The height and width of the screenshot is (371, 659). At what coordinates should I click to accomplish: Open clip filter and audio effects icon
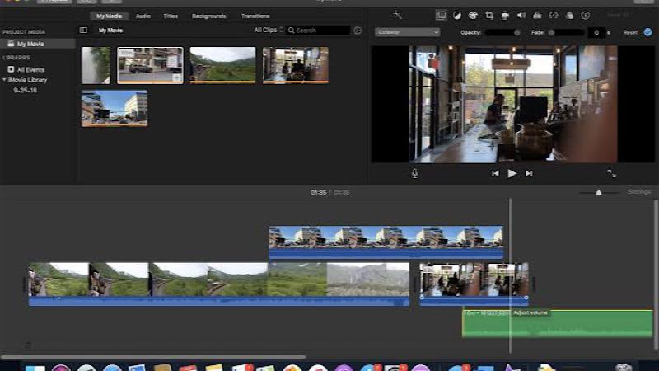click(569, 16)
